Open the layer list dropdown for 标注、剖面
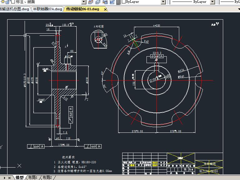This screenshot has width=240, height=180. coord(84,2)
